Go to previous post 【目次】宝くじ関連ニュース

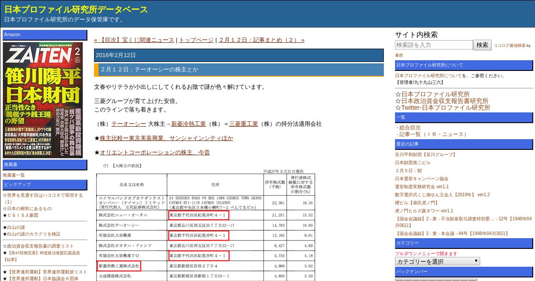(134, 40)
